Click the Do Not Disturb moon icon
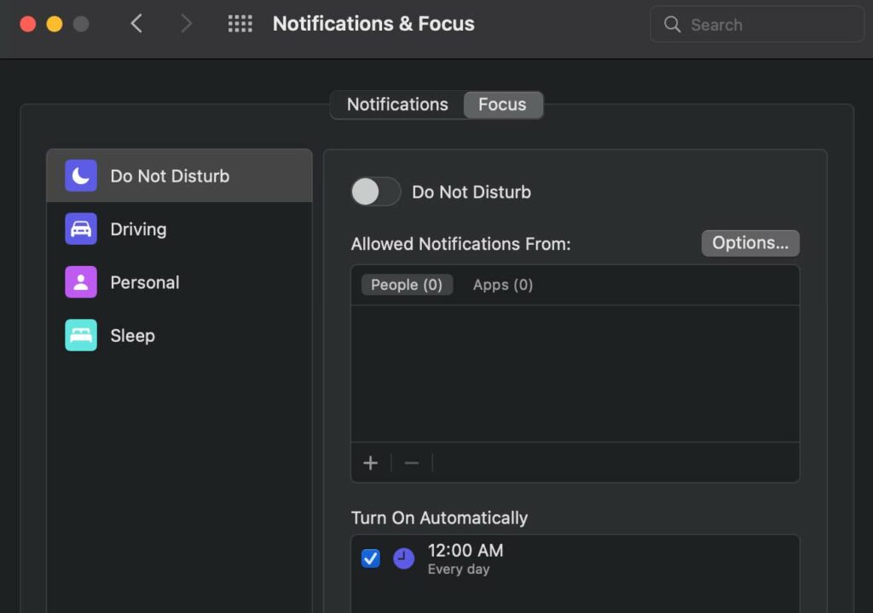The image size is (873, 613). [81, 176]
